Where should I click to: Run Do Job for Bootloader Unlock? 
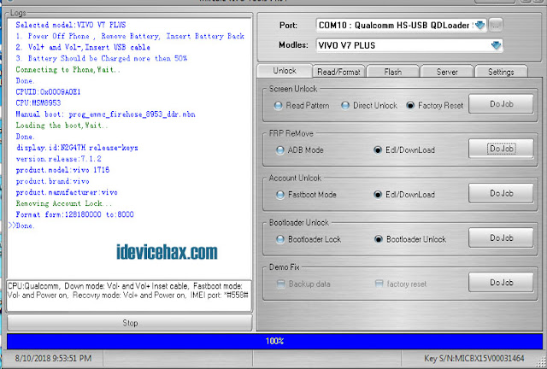tap(501, 237)
